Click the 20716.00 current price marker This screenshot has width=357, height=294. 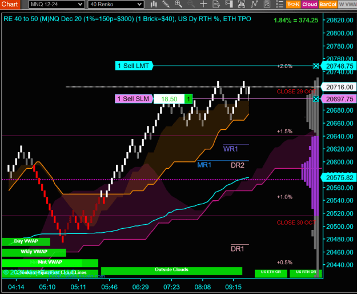point(339,87)
